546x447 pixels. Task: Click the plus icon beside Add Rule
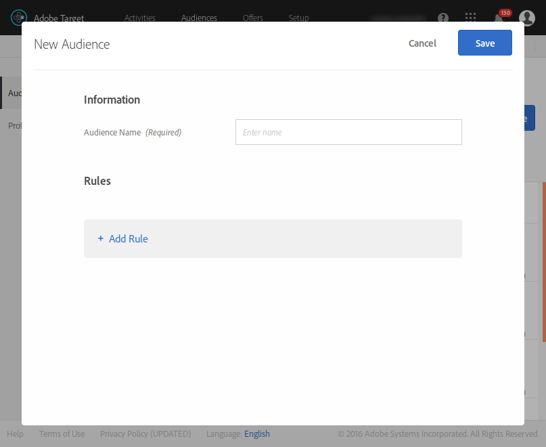tap(101, 238)
